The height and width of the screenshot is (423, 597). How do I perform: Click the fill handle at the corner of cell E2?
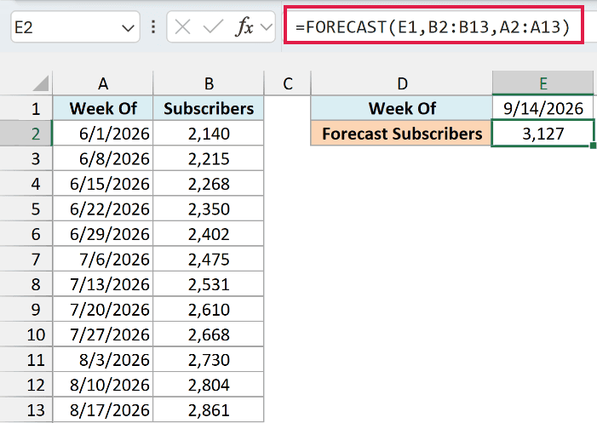click(594, 146)
